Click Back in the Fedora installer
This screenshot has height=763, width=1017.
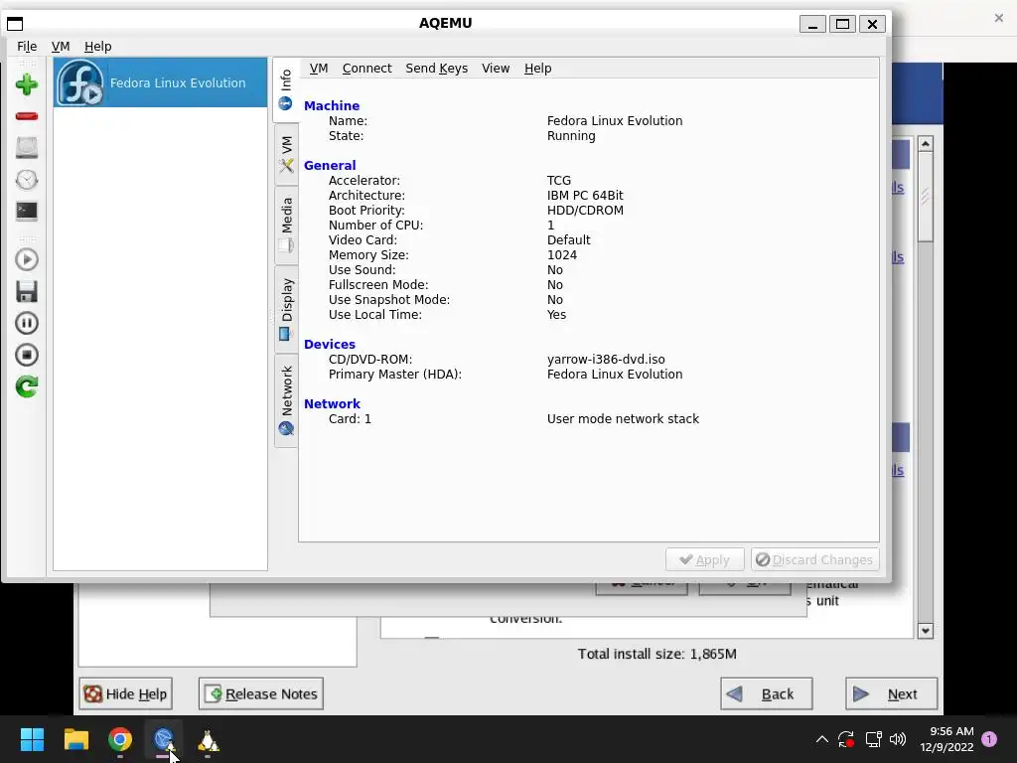click(x=766, y=693)
